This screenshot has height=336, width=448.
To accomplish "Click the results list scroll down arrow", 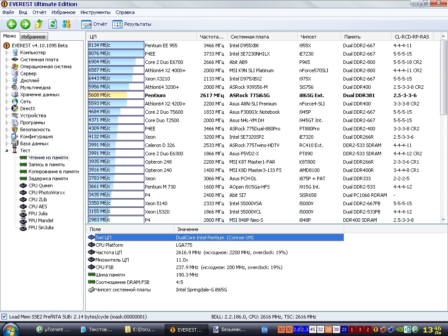I will 443,220.
